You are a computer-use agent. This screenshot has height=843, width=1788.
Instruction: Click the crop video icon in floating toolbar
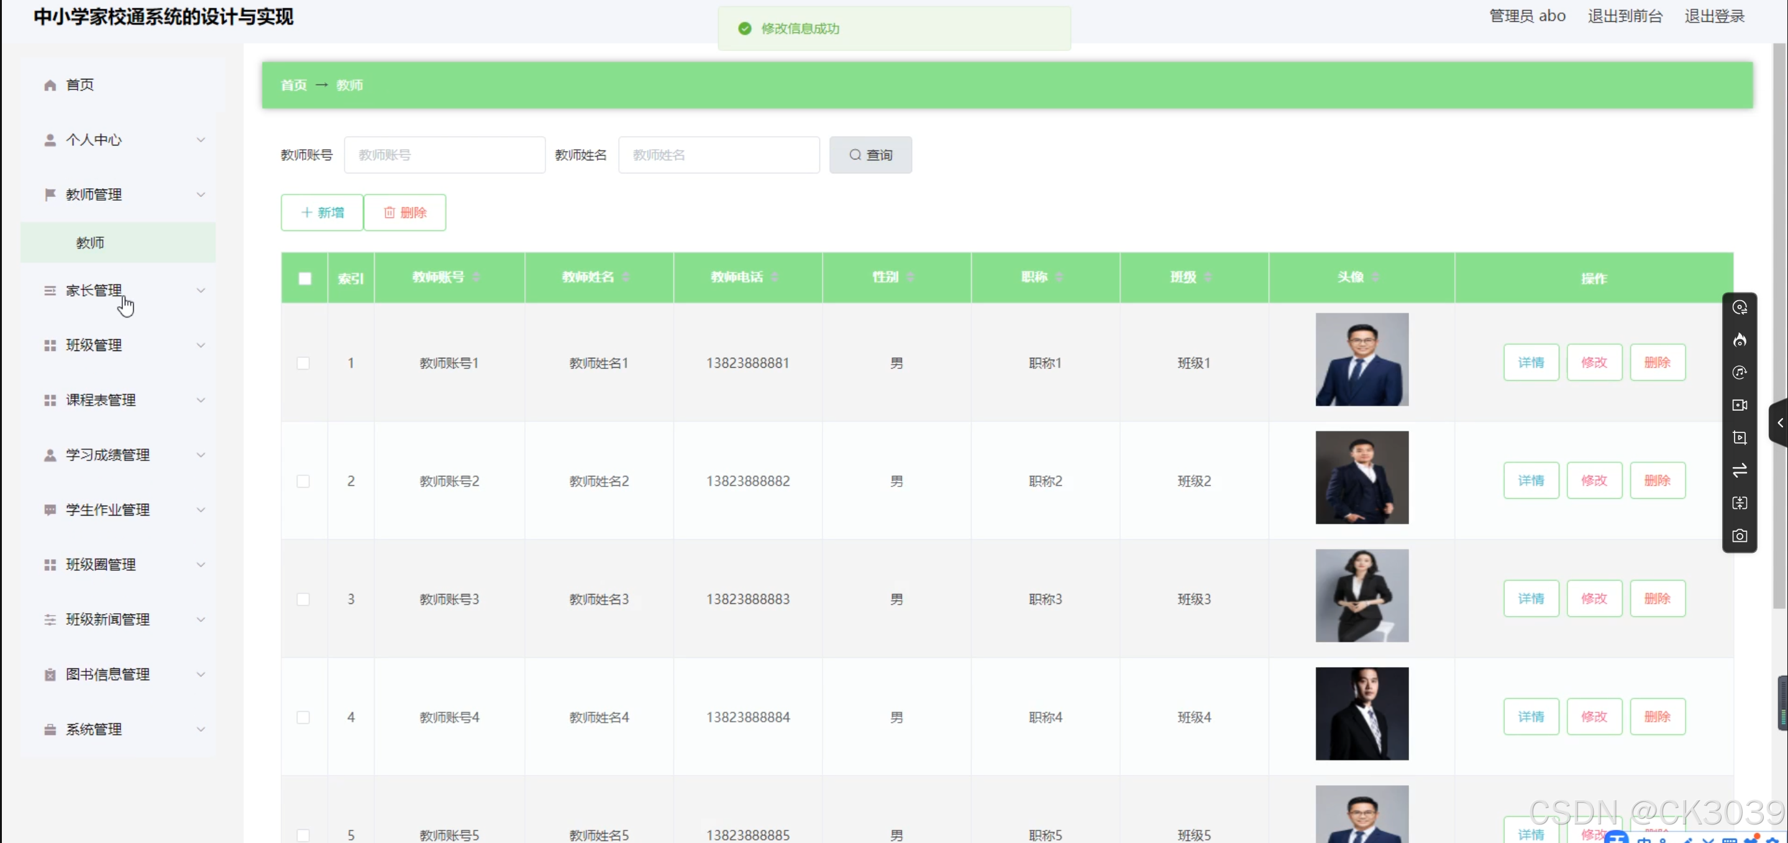pyautogui.click(x=1740, y=438)
